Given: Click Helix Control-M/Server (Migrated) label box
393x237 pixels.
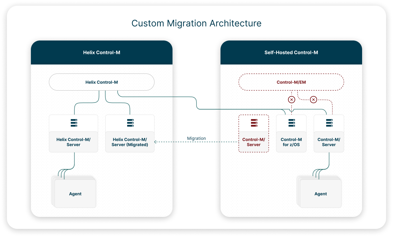Looking at the screenshot, I should click(130, 142).
